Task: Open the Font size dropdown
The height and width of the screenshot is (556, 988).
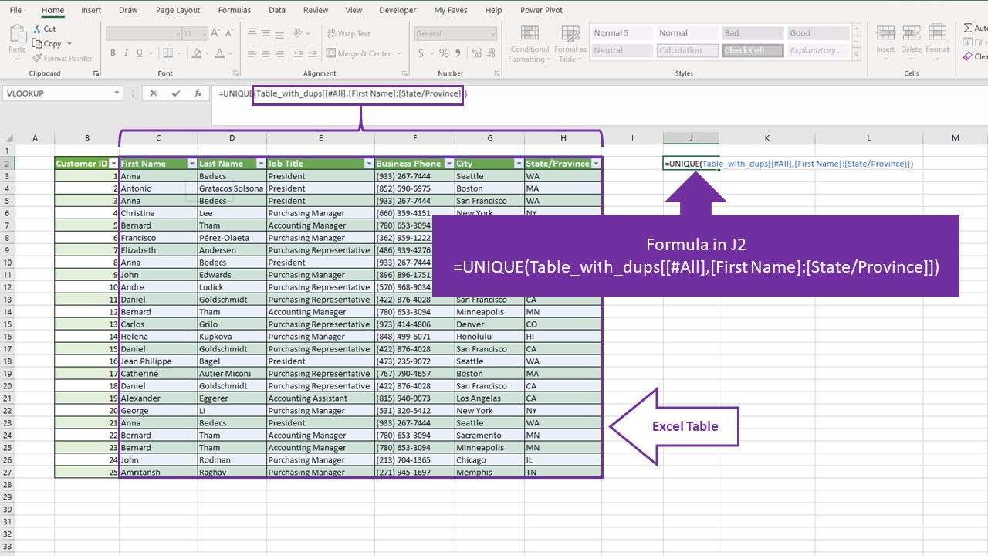Action: (203, 34)
